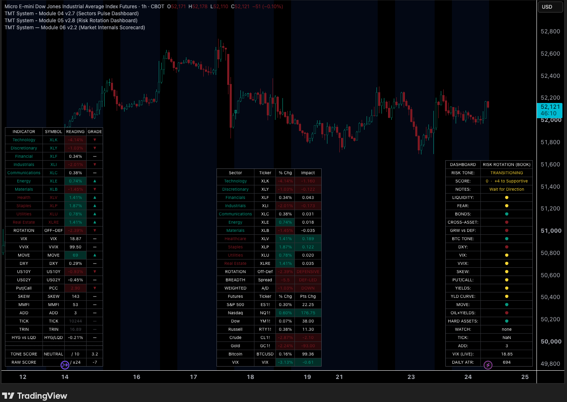Click the TICK value NaN
Screen dimensions: 567x402
point(507,338)
